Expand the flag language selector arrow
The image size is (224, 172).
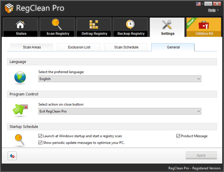pos(202,4)
